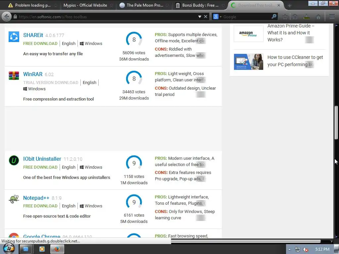Screen dimensions: 339x254
Task: Open How to use CCleaner article
Action: 295,61
